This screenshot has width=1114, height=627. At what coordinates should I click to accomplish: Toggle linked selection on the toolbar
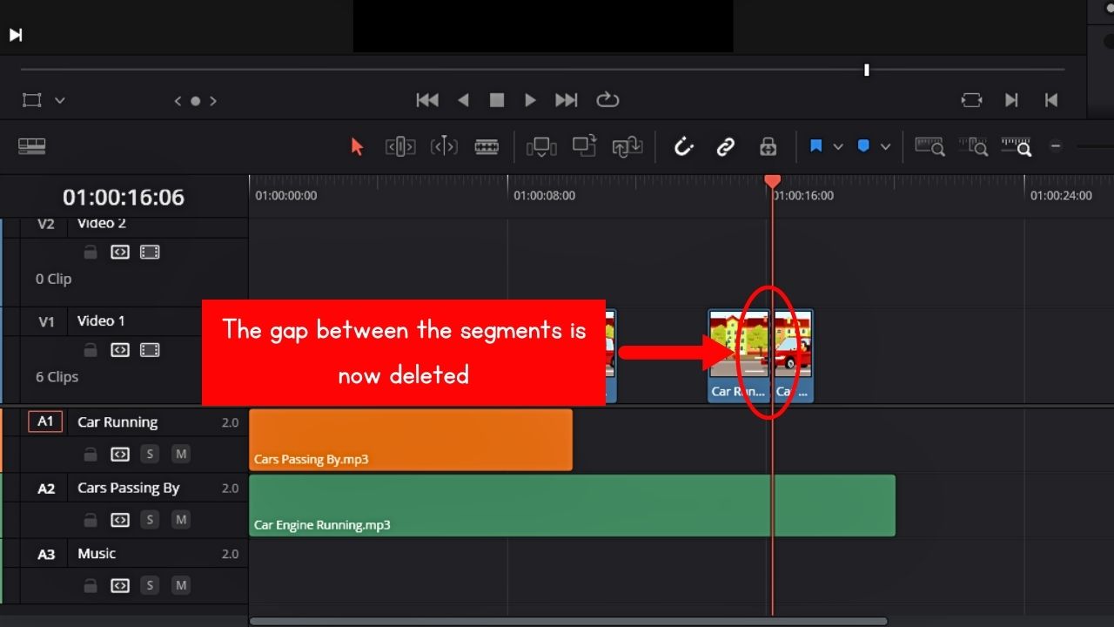(x=725, y=145)
